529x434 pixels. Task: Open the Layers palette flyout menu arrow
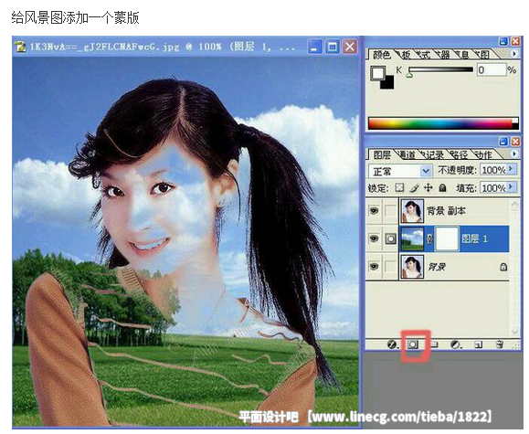coord(513,154)
